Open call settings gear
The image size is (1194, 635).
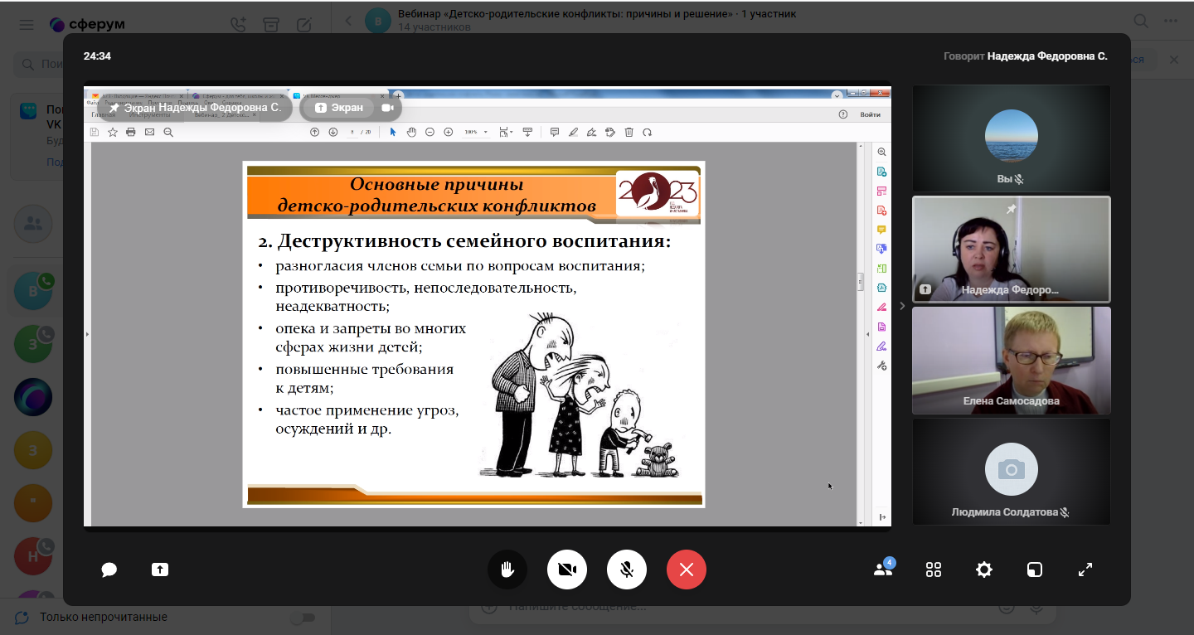[x=984, y=570]
